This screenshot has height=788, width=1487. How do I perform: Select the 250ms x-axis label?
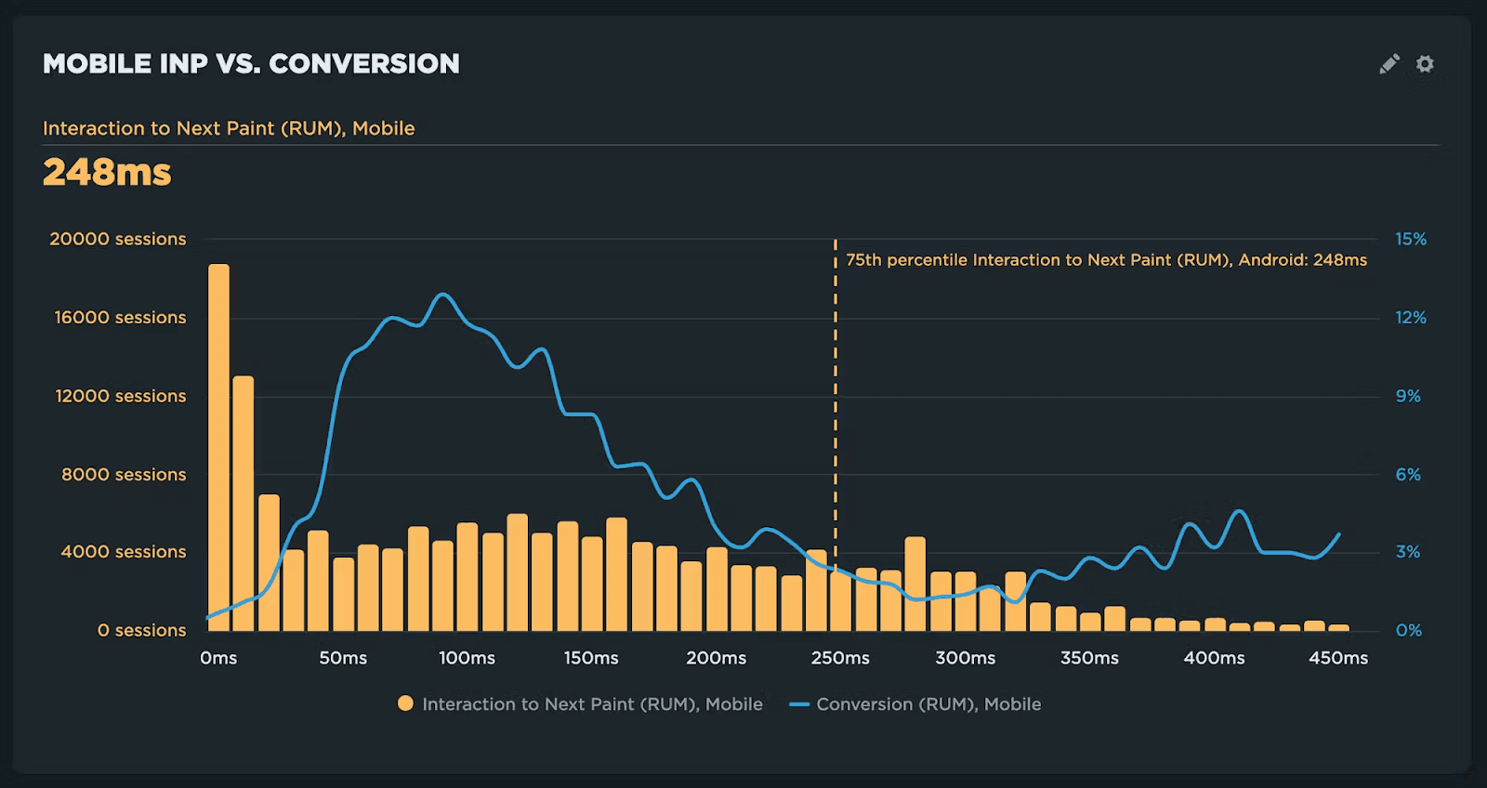(840, 658)
